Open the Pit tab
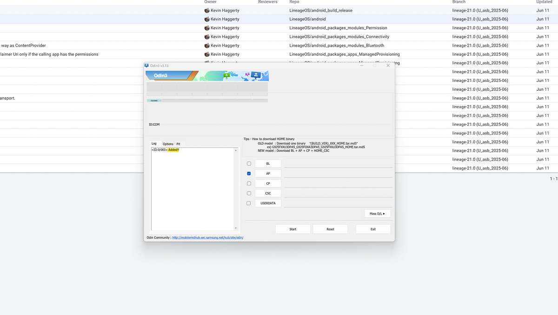The image size is (558, 315). click(x=178, y=144)
